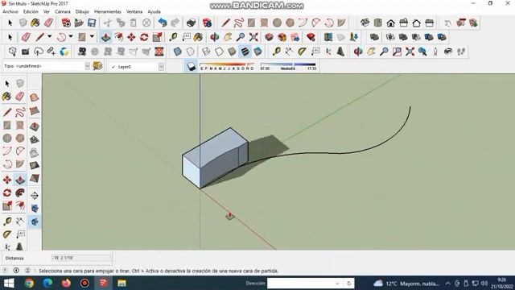Image resolution: width=515 pixels, height=290 pixels.
Task: Show hidden system tray icons chevron
Action: [448, 283]
